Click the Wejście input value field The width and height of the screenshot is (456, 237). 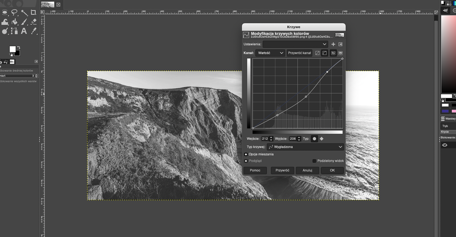point(265,139)
